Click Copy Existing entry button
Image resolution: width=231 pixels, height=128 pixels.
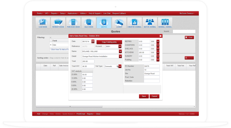(x=109, y=42)
